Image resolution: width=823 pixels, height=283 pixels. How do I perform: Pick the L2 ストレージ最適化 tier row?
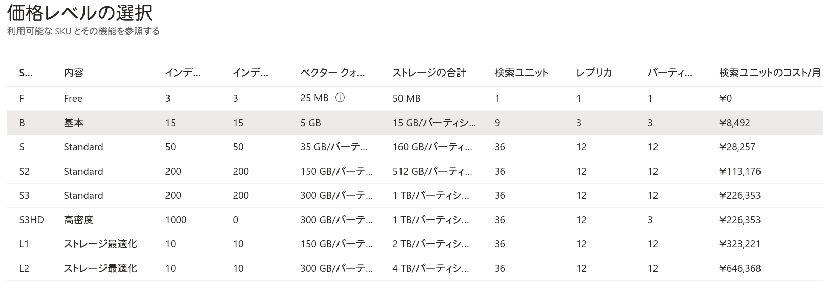(415, 268)
